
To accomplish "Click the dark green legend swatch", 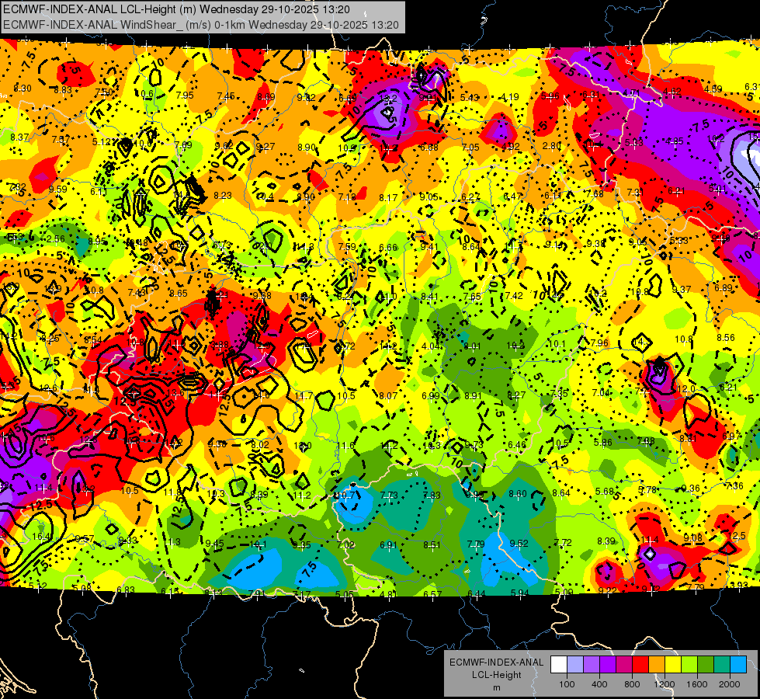I will pos(706,665).
